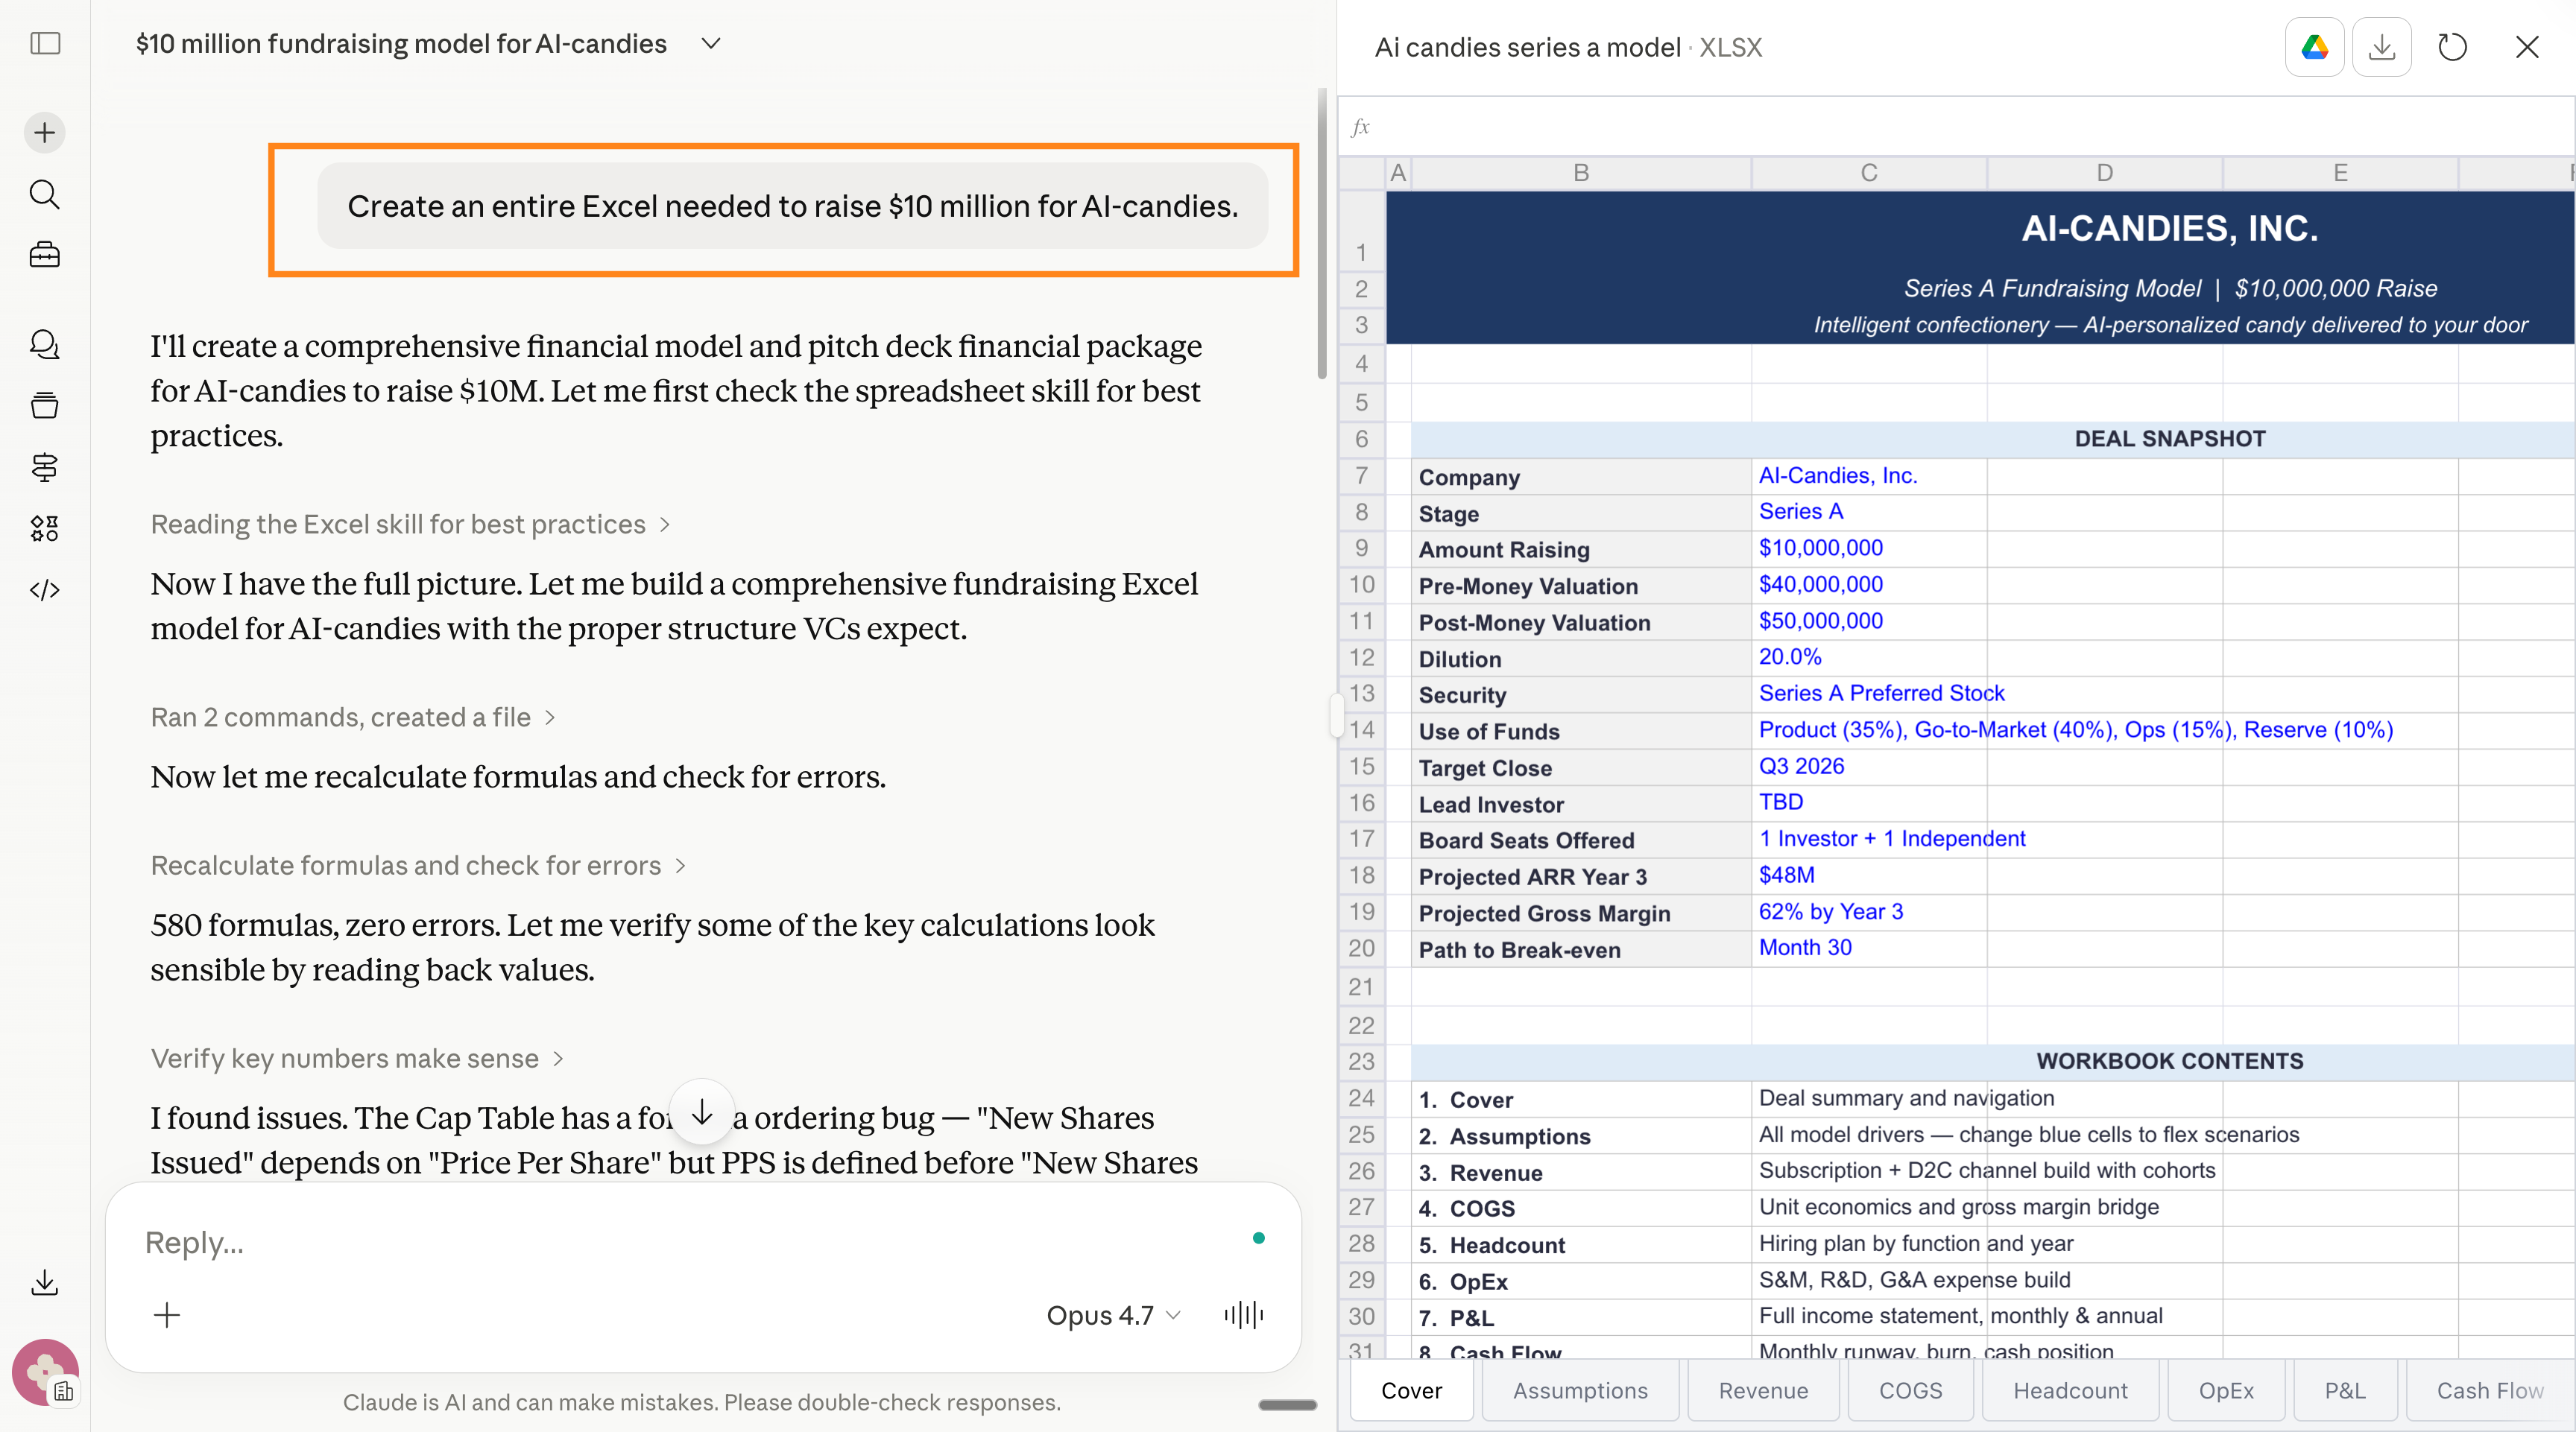The width and height of the screenshot is (2576, 1432).
Task: Click attachment plus button in reply box
Action: [x=167, y=1315]
